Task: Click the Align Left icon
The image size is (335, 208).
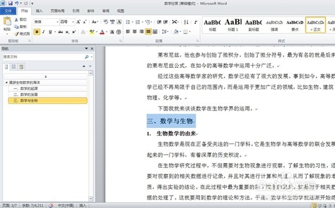Action: [128, 31]
